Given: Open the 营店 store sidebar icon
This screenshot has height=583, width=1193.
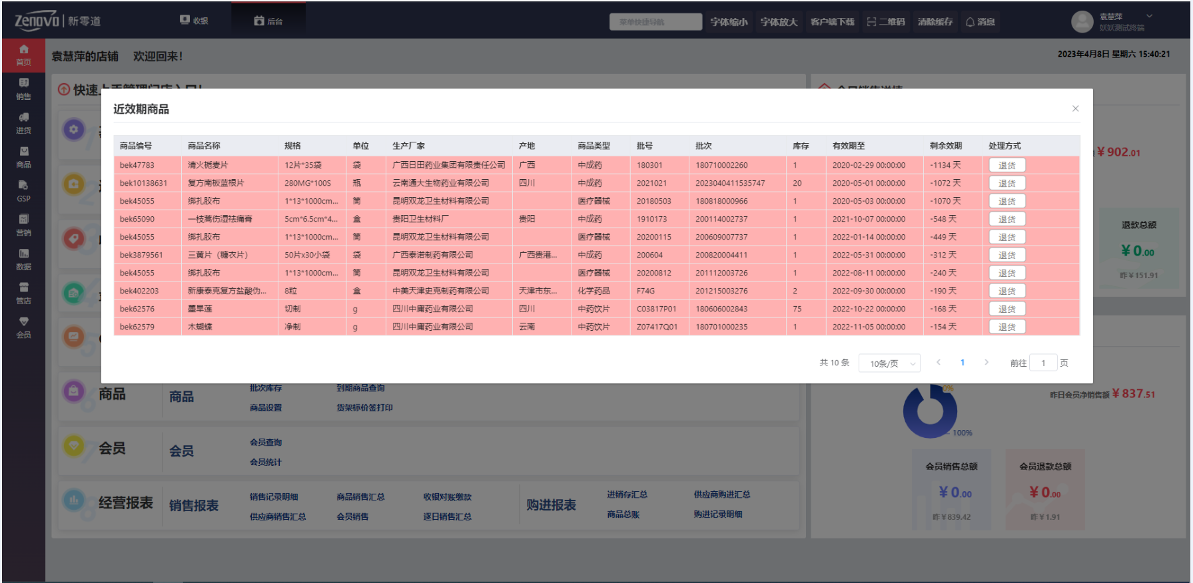Looking at the screenshot, I should point(23,293).
